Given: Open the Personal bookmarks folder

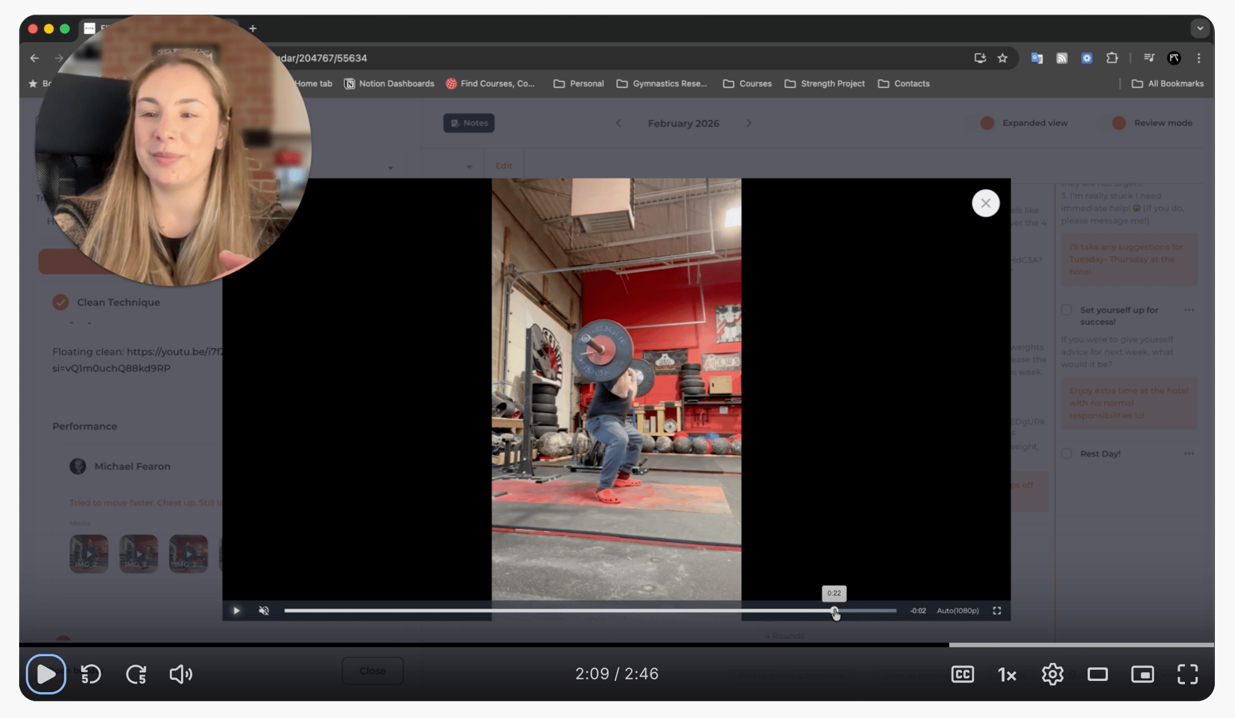Looking at the screenshot, I should tap(579, 83).
